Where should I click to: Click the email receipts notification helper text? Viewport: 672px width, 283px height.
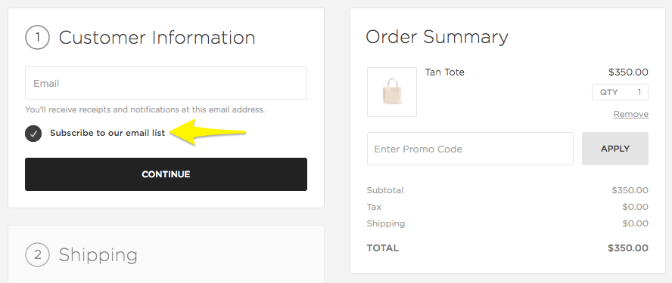[x=145, y=109]
